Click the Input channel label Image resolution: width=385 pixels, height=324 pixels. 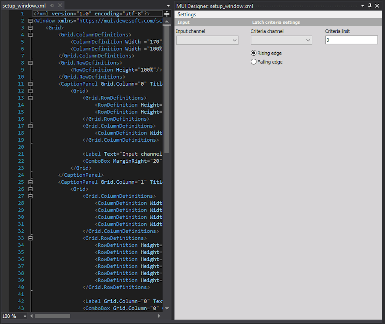190,31
